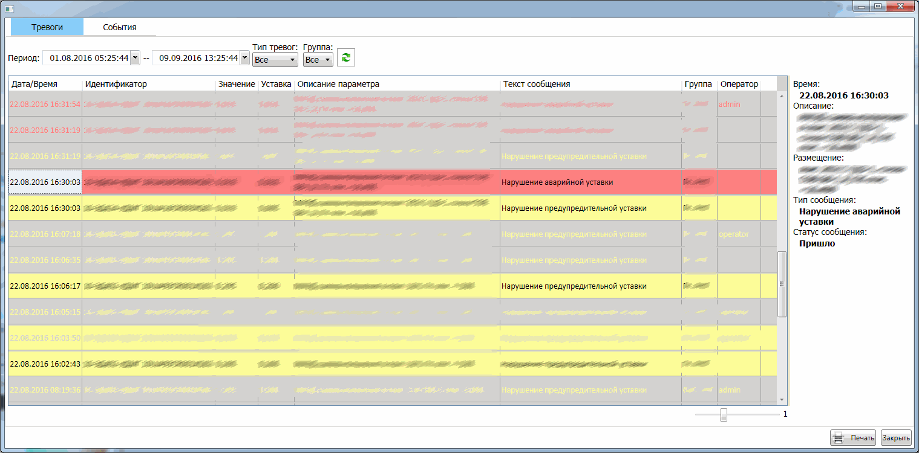Click the green refresh icon
This screenshot has width=919, height=453.
[x=346, y=57]
